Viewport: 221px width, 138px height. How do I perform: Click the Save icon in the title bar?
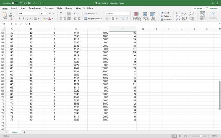click(25, 3)
